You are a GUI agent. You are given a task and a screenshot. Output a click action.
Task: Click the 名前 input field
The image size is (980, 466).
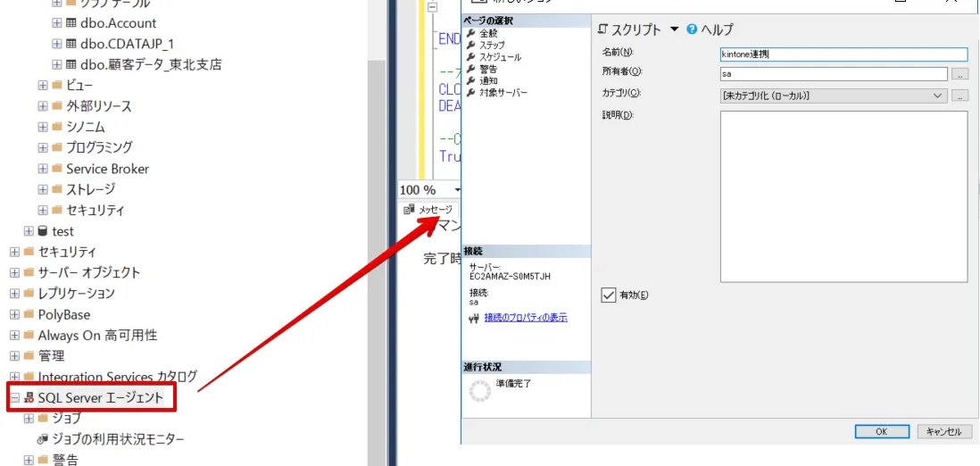(x=843, y=54)
